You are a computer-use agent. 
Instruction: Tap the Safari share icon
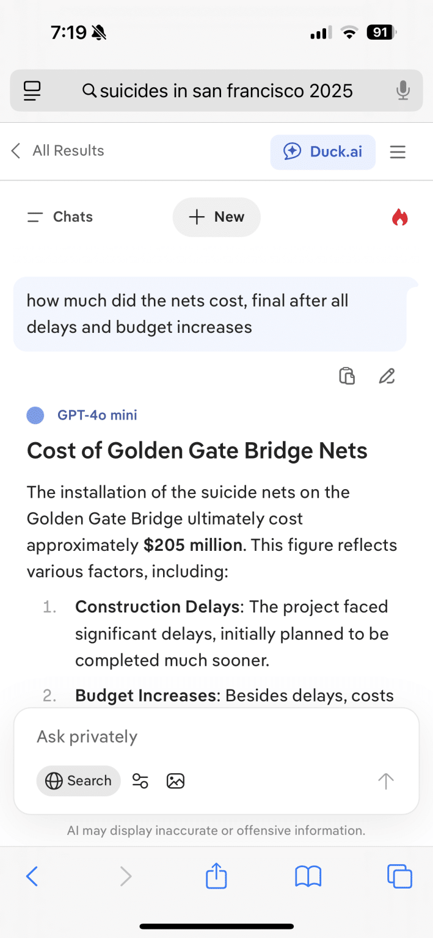(216, 877)
